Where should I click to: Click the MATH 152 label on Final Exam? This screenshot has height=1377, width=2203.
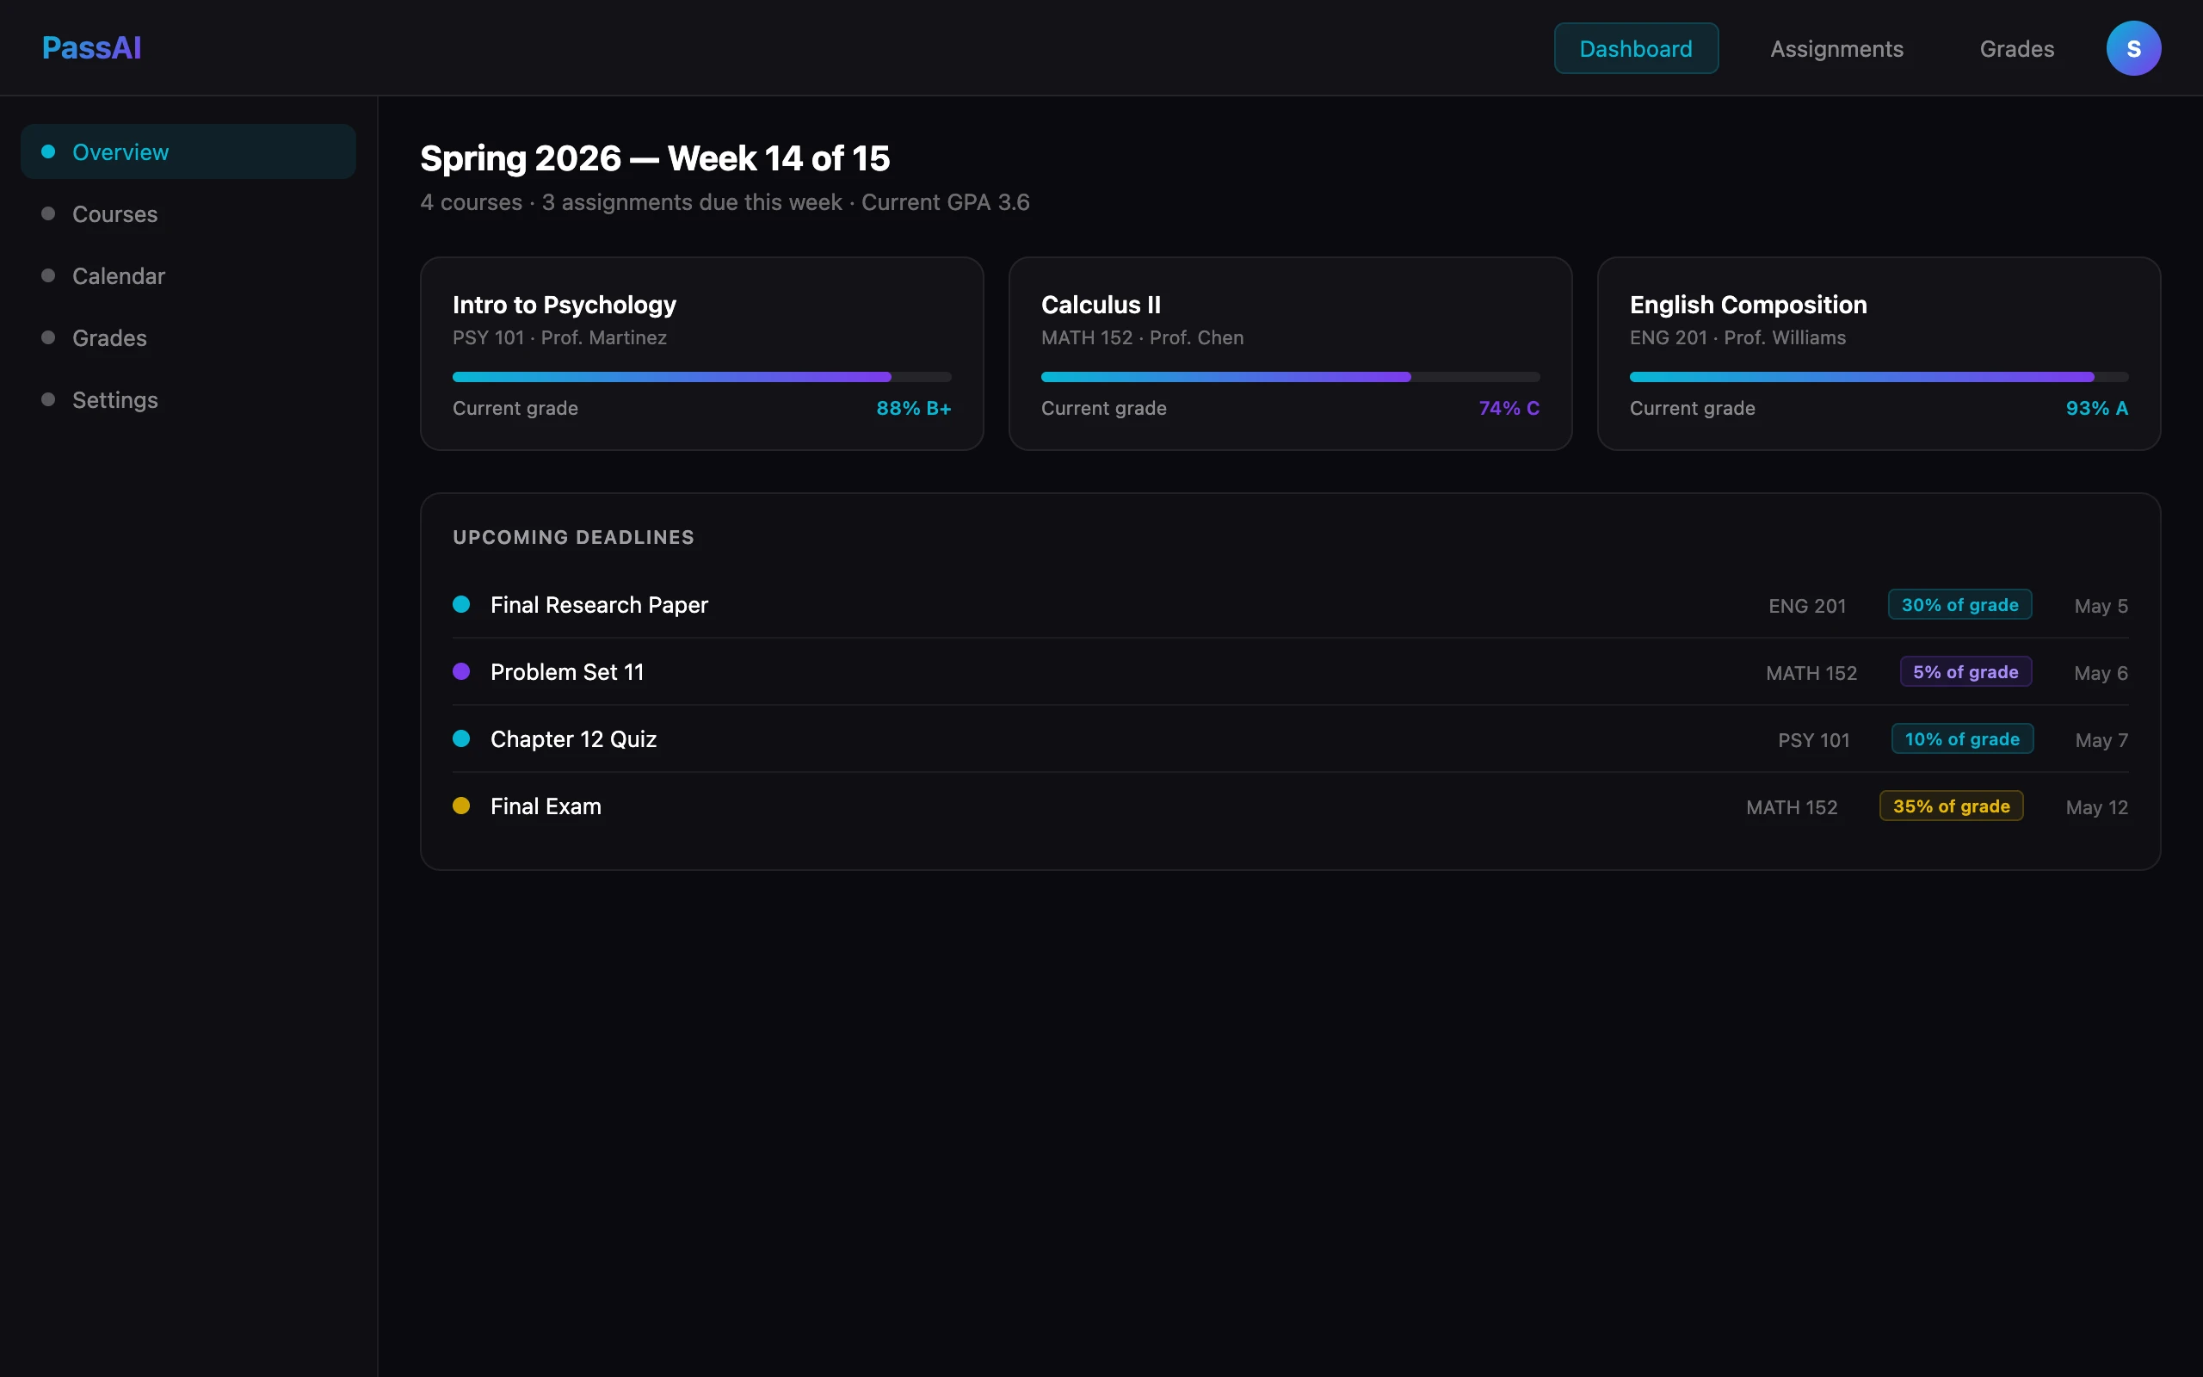tap(1791, 807)
